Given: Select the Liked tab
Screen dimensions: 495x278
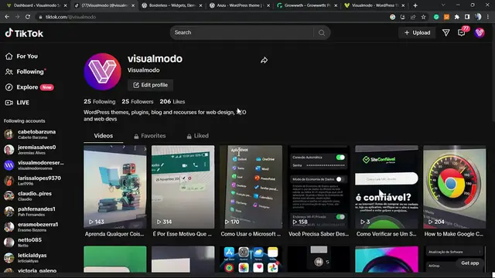Looking at the screenshot, I should [x=198, y=136].
